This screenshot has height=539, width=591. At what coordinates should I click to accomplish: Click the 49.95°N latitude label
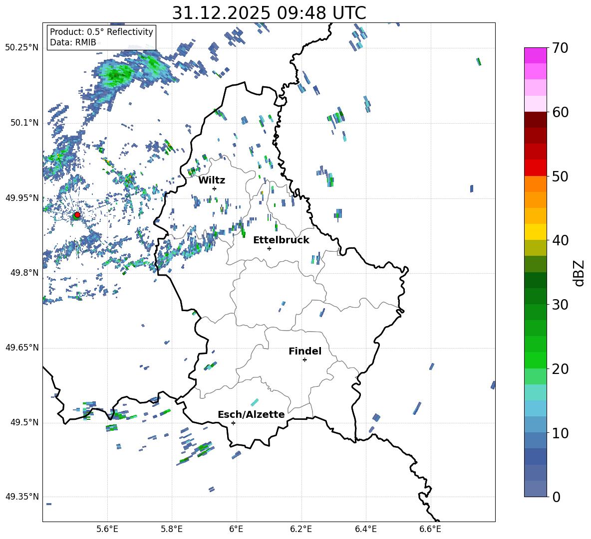click(x=22, y=198)
